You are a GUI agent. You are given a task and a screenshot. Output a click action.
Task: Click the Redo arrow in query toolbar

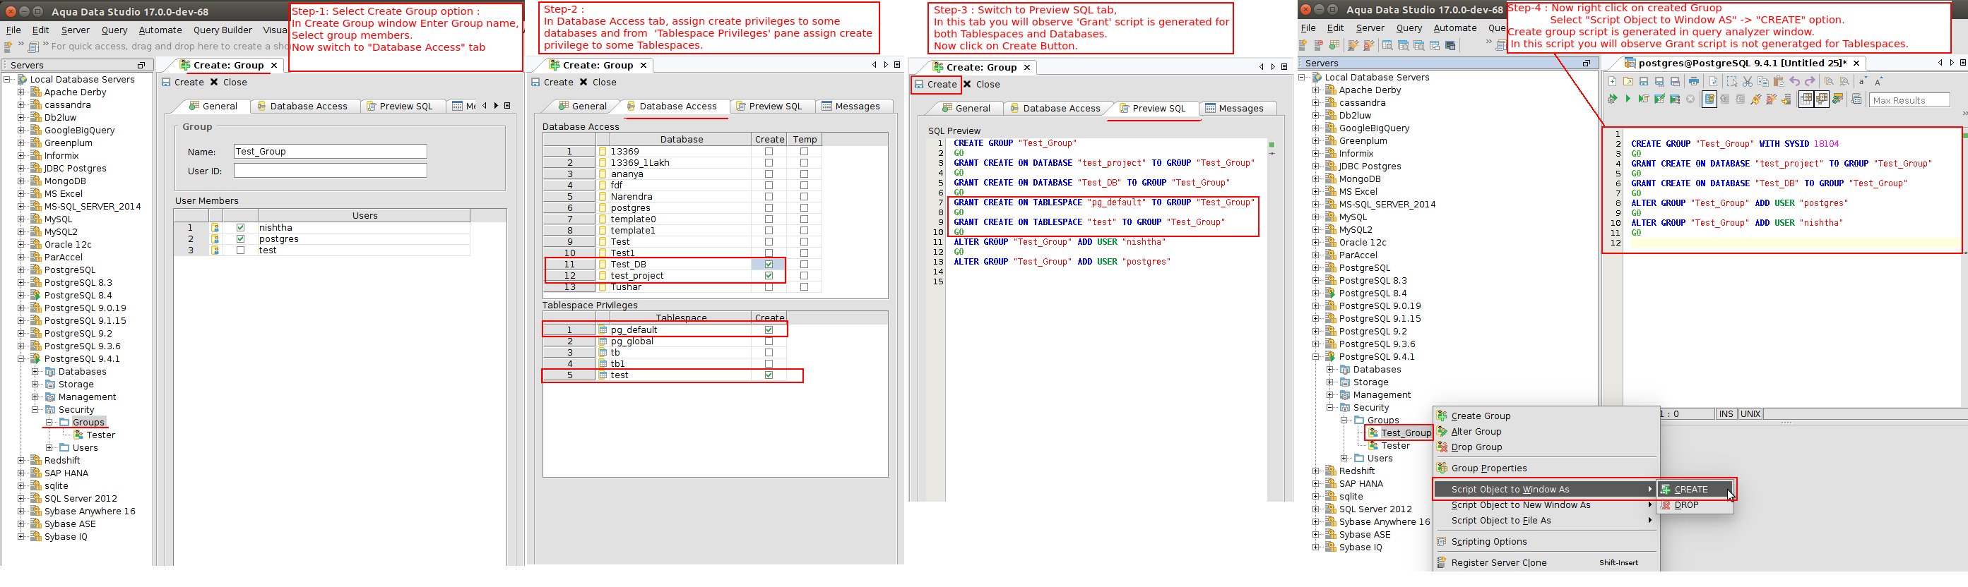coord(1810,82)
